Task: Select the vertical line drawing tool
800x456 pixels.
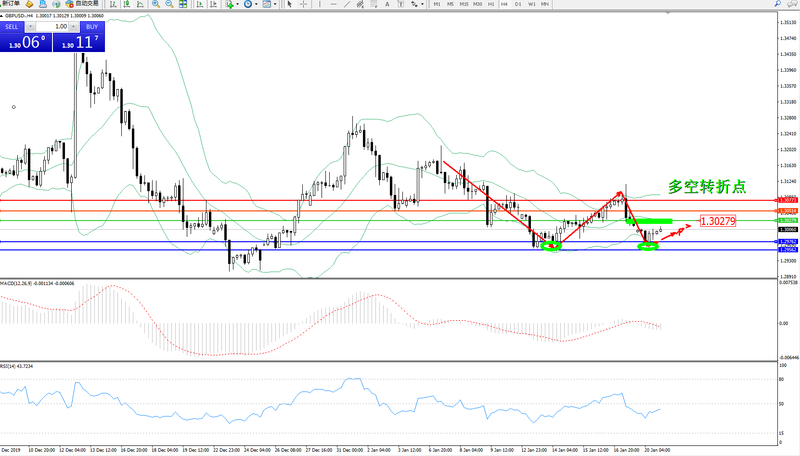Action: pyautogui.click(x=320, y=4)
